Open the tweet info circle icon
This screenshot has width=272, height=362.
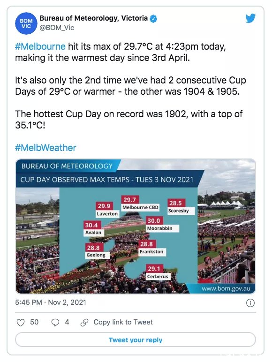click(250, 302)
